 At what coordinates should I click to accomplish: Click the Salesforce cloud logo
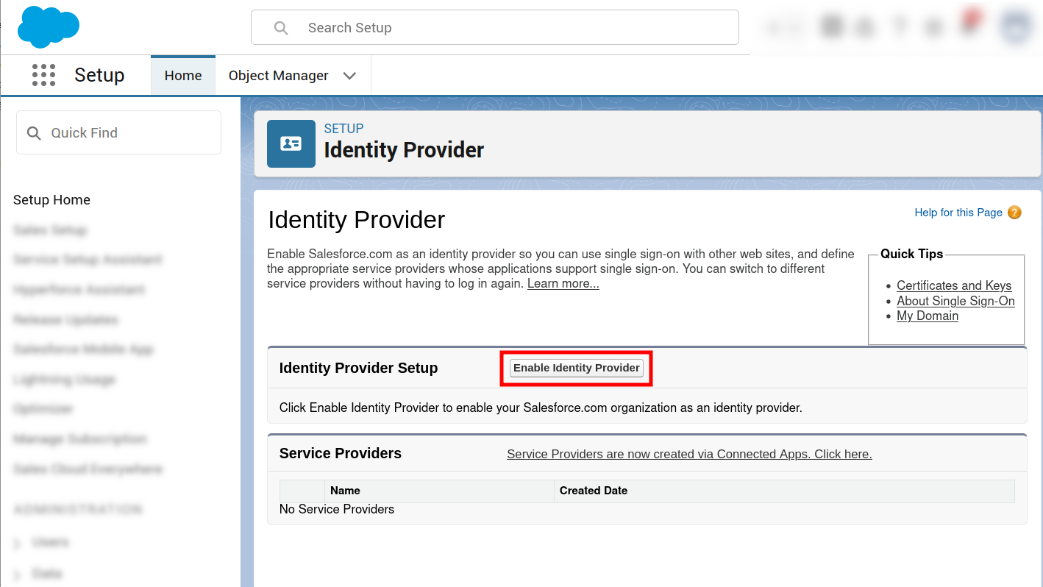coord(49,26)
